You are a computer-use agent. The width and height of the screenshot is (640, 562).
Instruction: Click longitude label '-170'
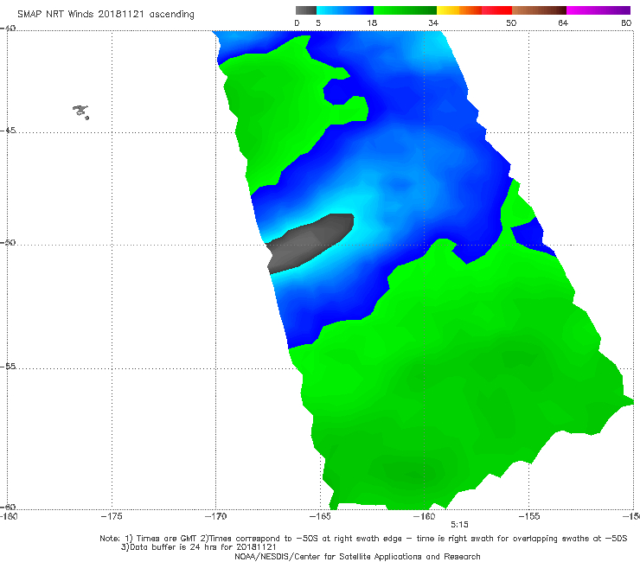215,516
